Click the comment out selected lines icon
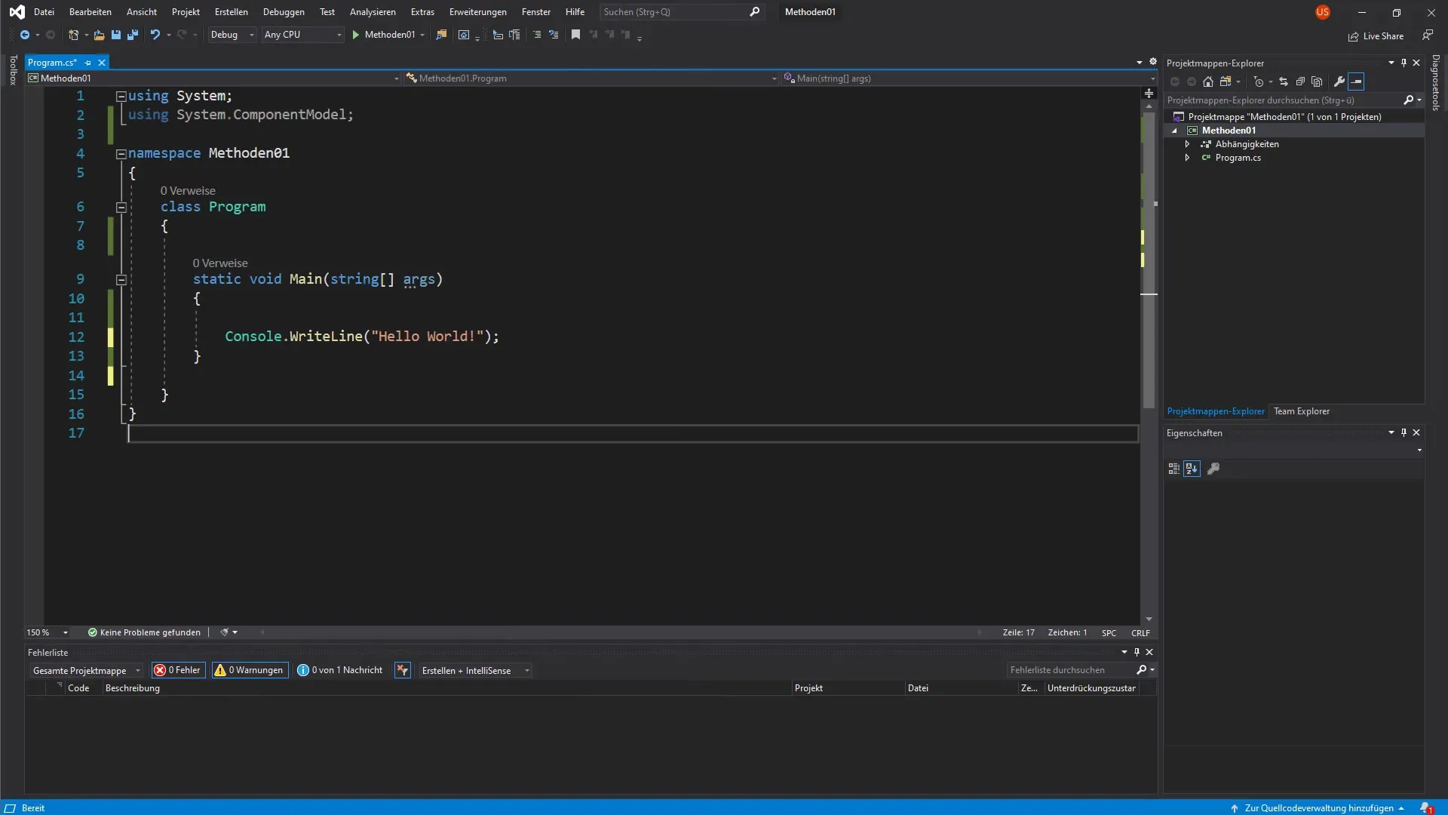Viewport: 1448px width, 815px height. (x=537, y=35)
